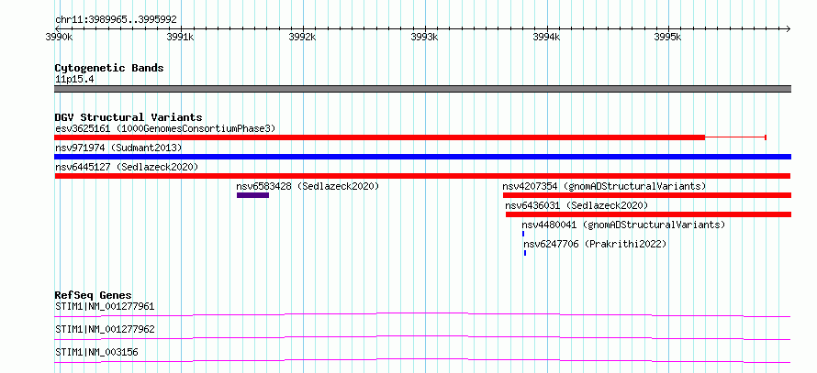Select the small blue nsv6247706 marker

(525, 253)
